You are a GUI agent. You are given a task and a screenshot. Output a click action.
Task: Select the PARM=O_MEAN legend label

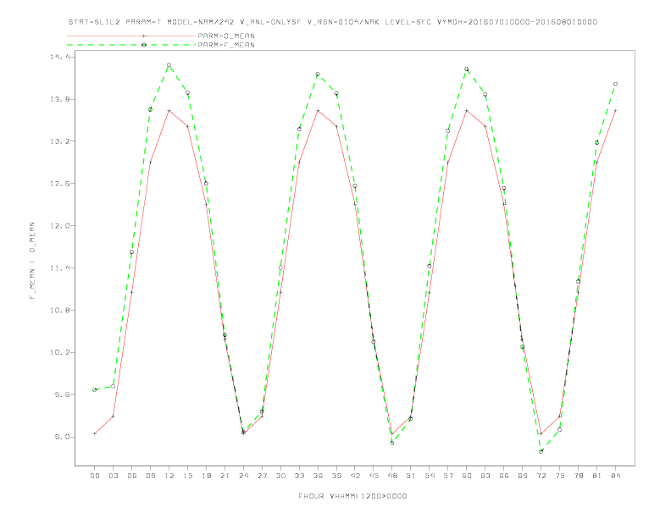(226, 36)
